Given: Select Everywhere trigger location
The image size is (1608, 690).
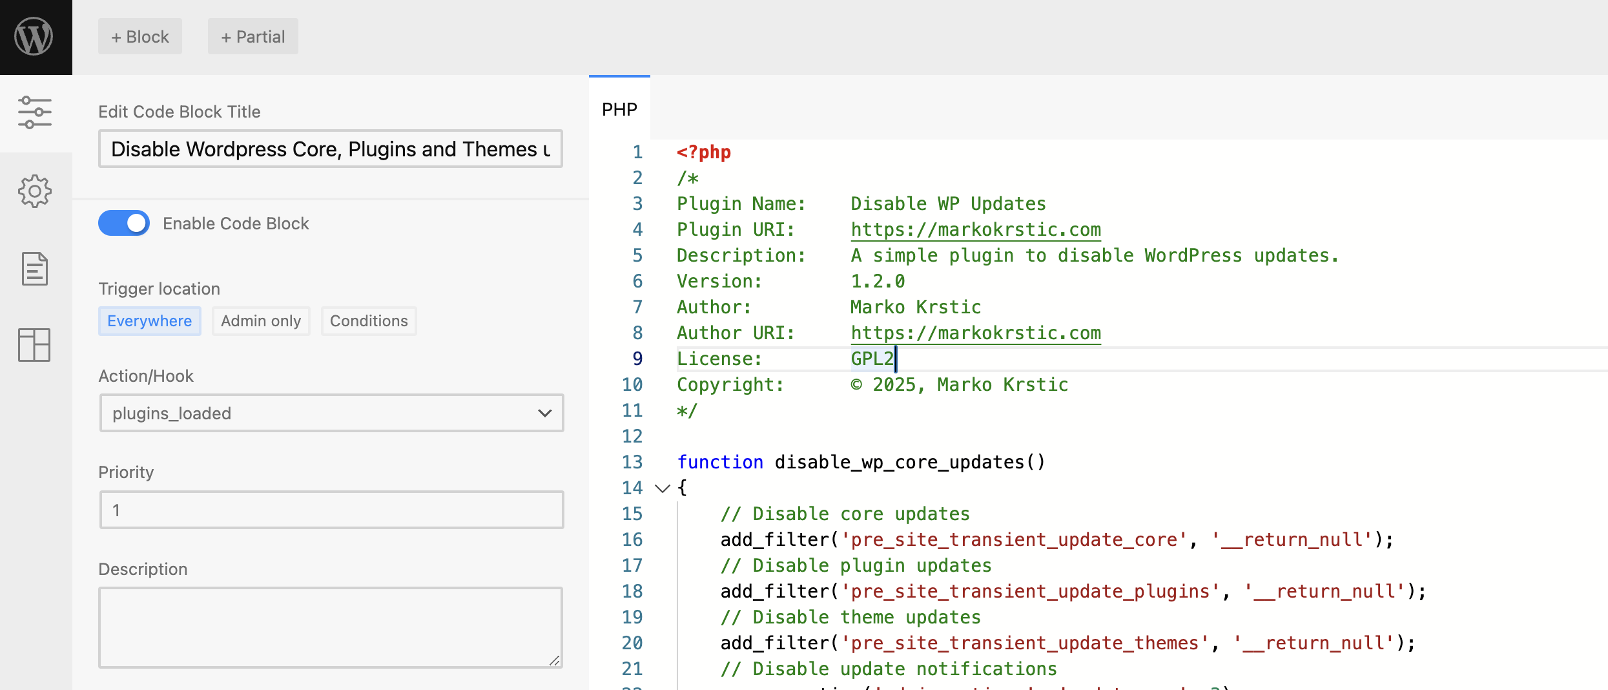Looking at the screenshot, I should point(150,321).
